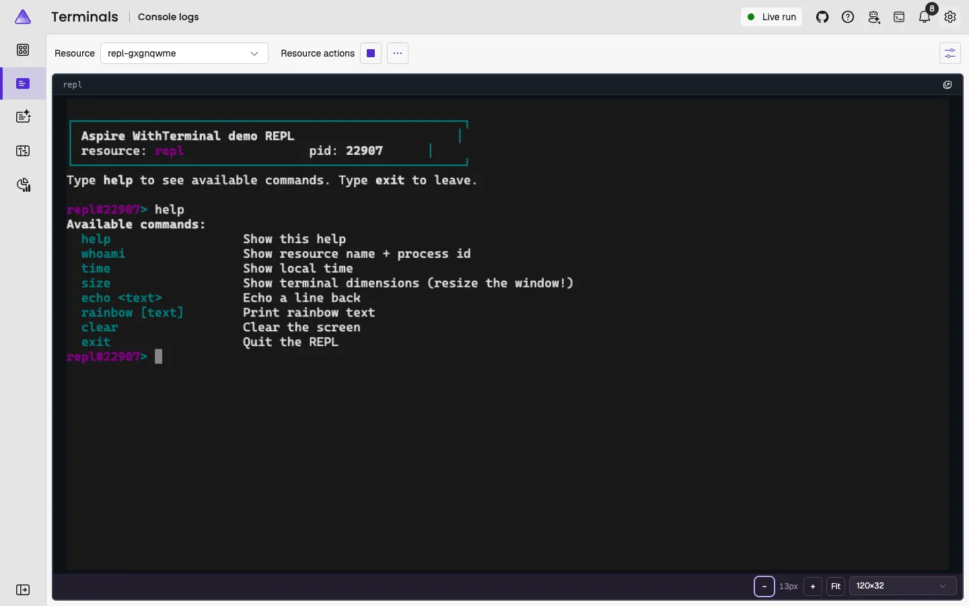Viewport: 969px width, 606px height.
Task: Click the 'Quit the REPL' description
Action: [291, 342]
